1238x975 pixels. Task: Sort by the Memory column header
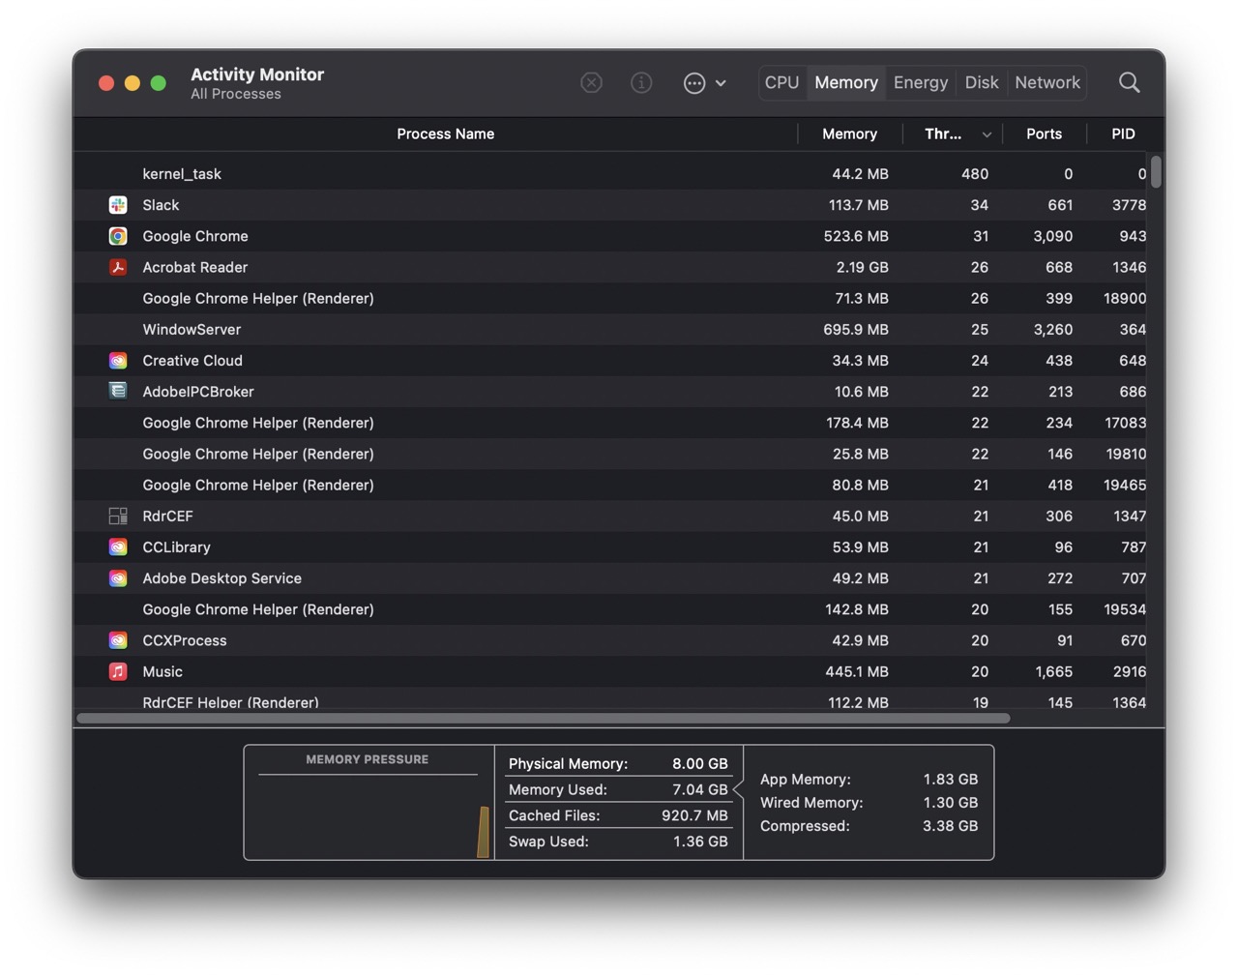[x=849, y=134]
